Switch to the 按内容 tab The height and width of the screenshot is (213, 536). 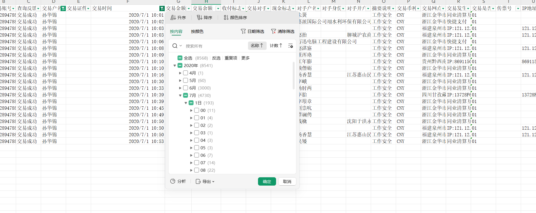pos(176,31)
